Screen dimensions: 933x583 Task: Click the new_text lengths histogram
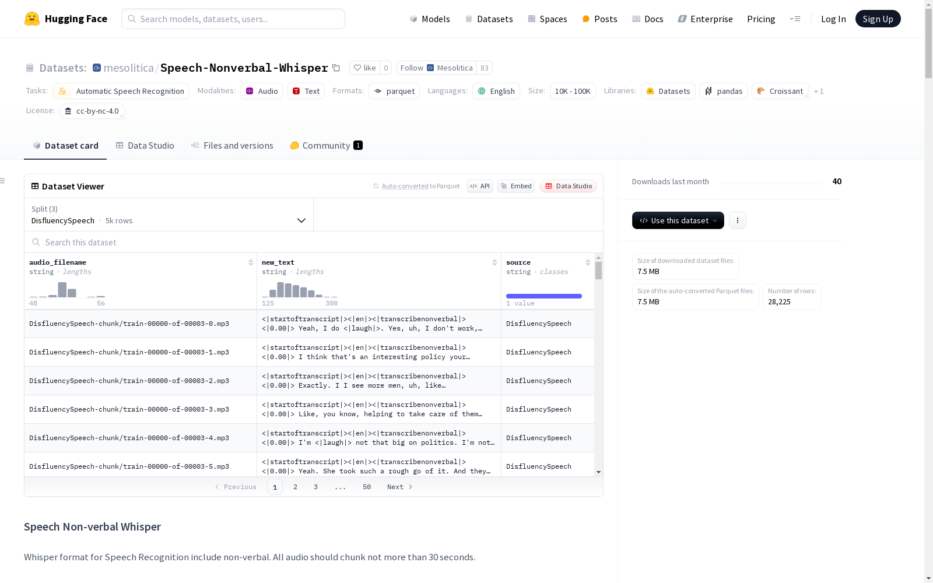point(300,290)
